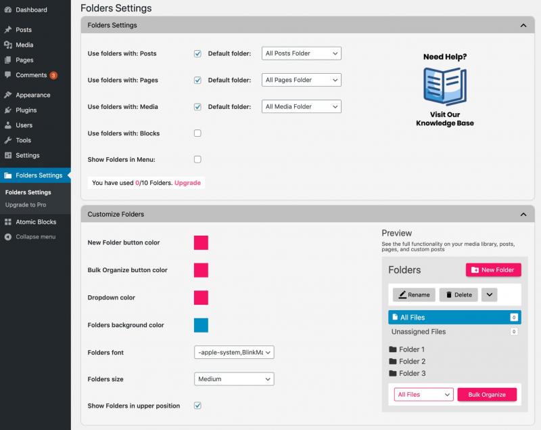Open the All Posts Folder dropdown
541x430 pixels.
[x=301, y=53]
